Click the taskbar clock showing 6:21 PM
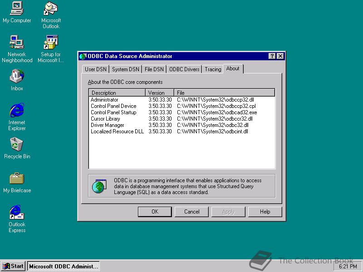The image size is (363, 272). [x=348, y=267]
